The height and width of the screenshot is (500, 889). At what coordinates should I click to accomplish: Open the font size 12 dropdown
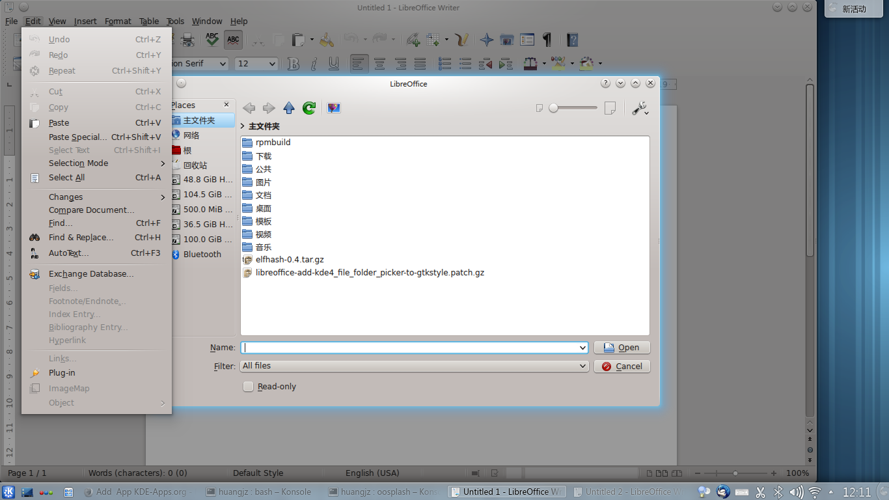pyautogui.click(x=272, y=64)
